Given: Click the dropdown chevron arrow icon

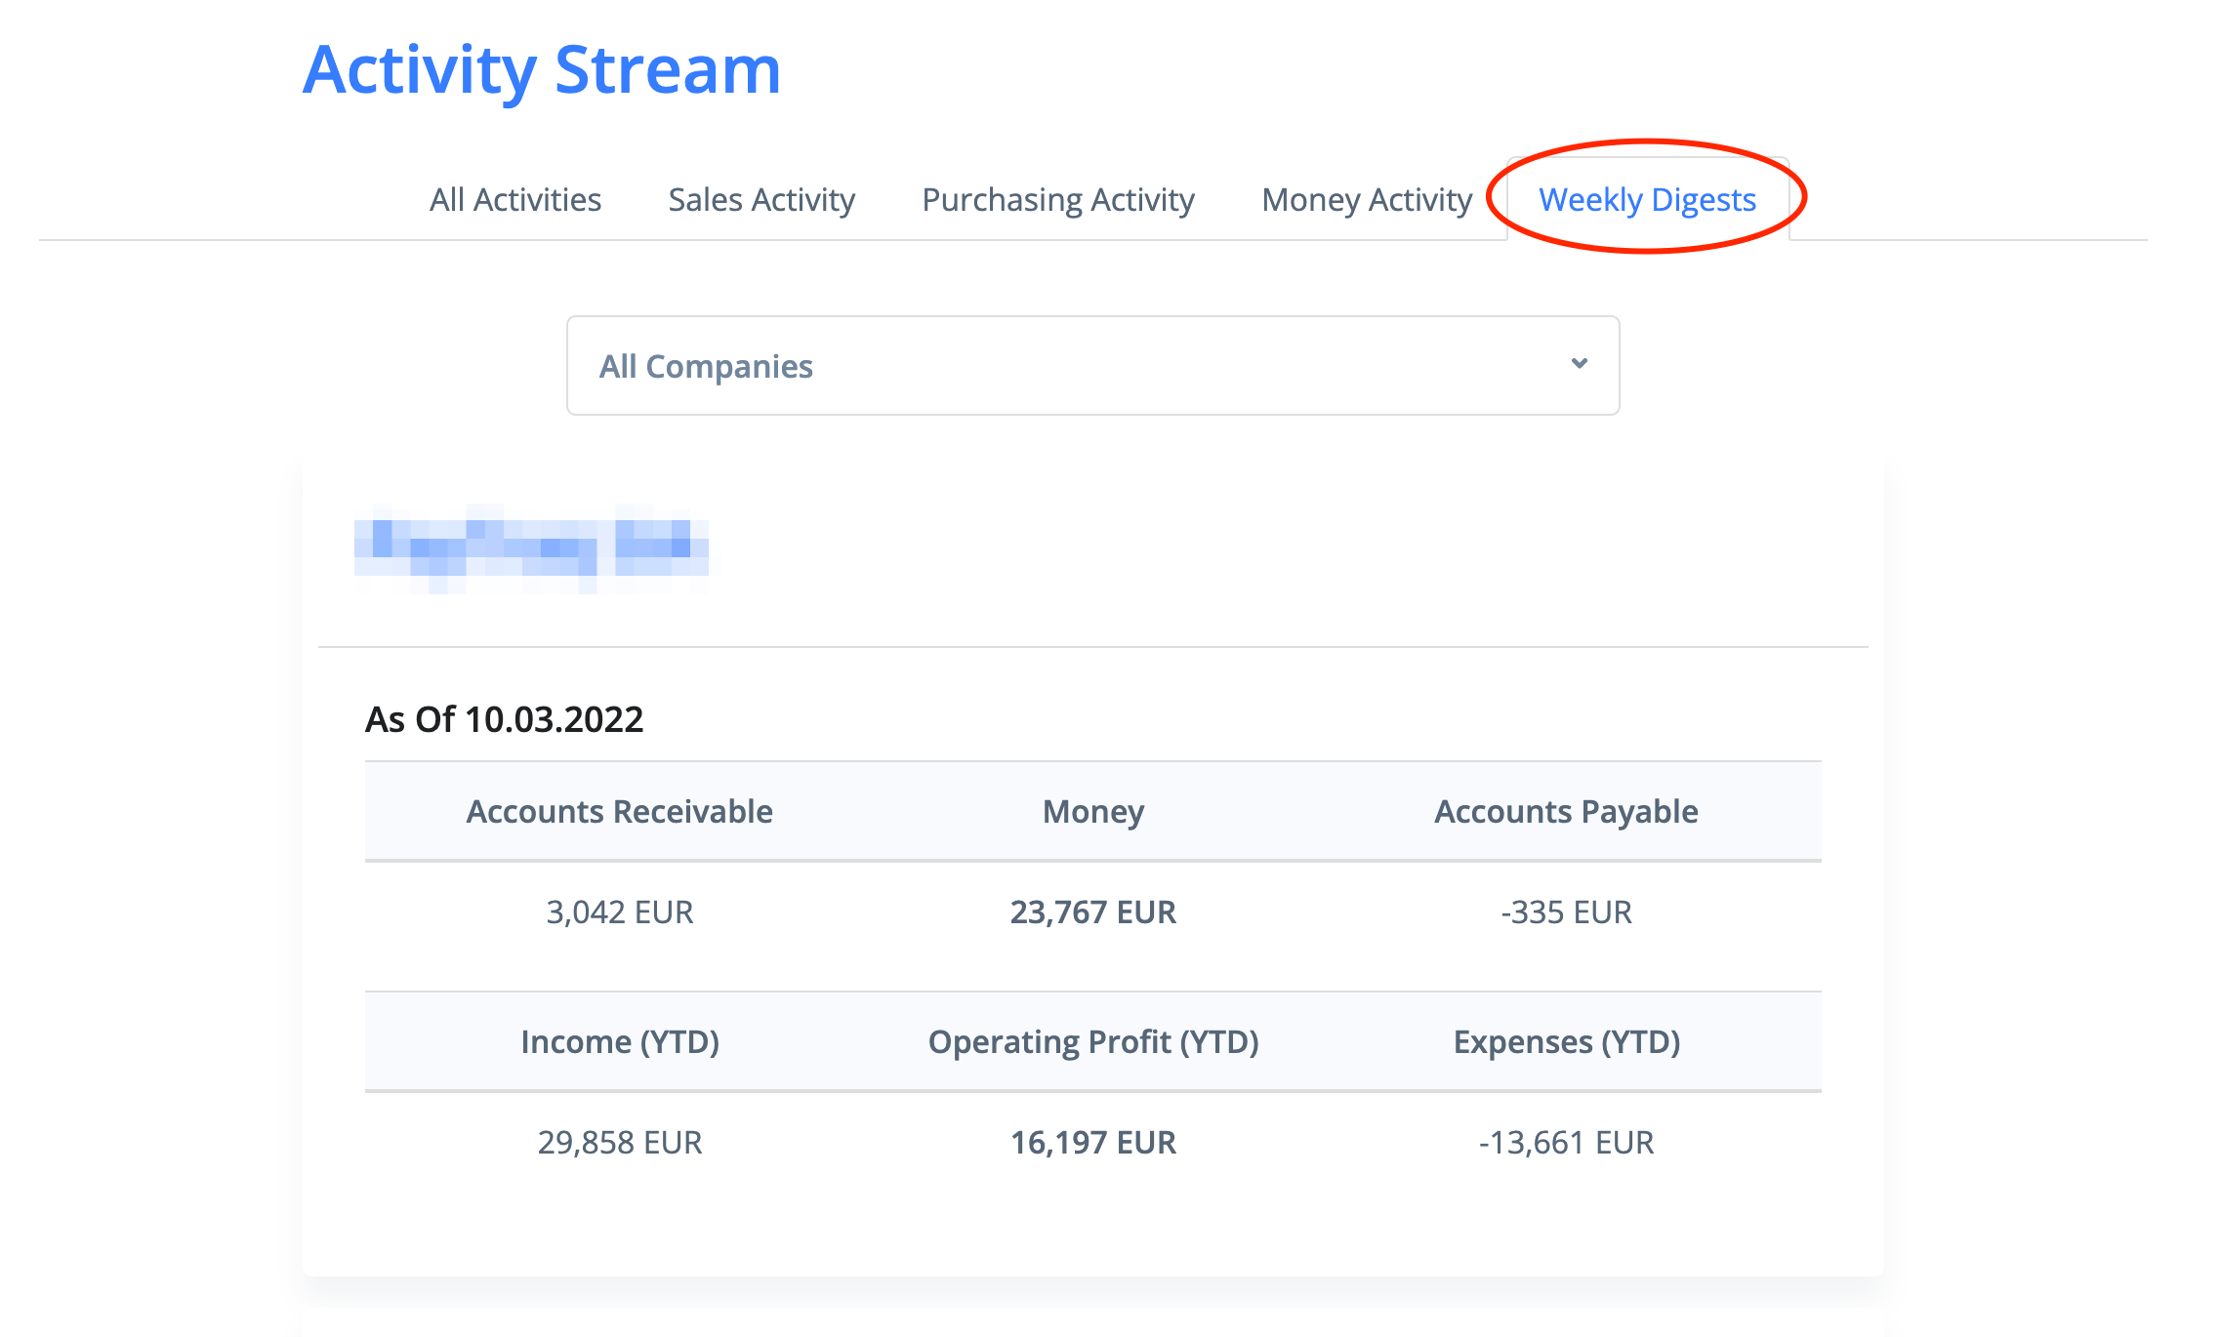Looking at the screenshot, I should (x=1579, y=363).
